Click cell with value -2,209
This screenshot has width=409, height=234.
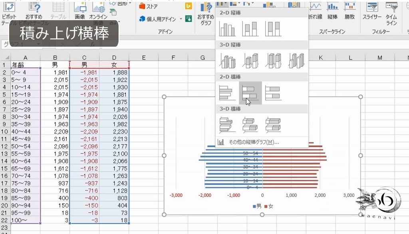tap(84, 132)
